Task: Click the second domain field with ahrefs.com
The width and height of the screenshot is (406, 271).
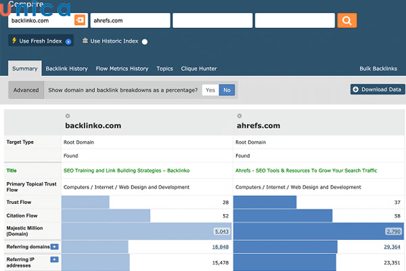Action: click(x=130, y=20)
